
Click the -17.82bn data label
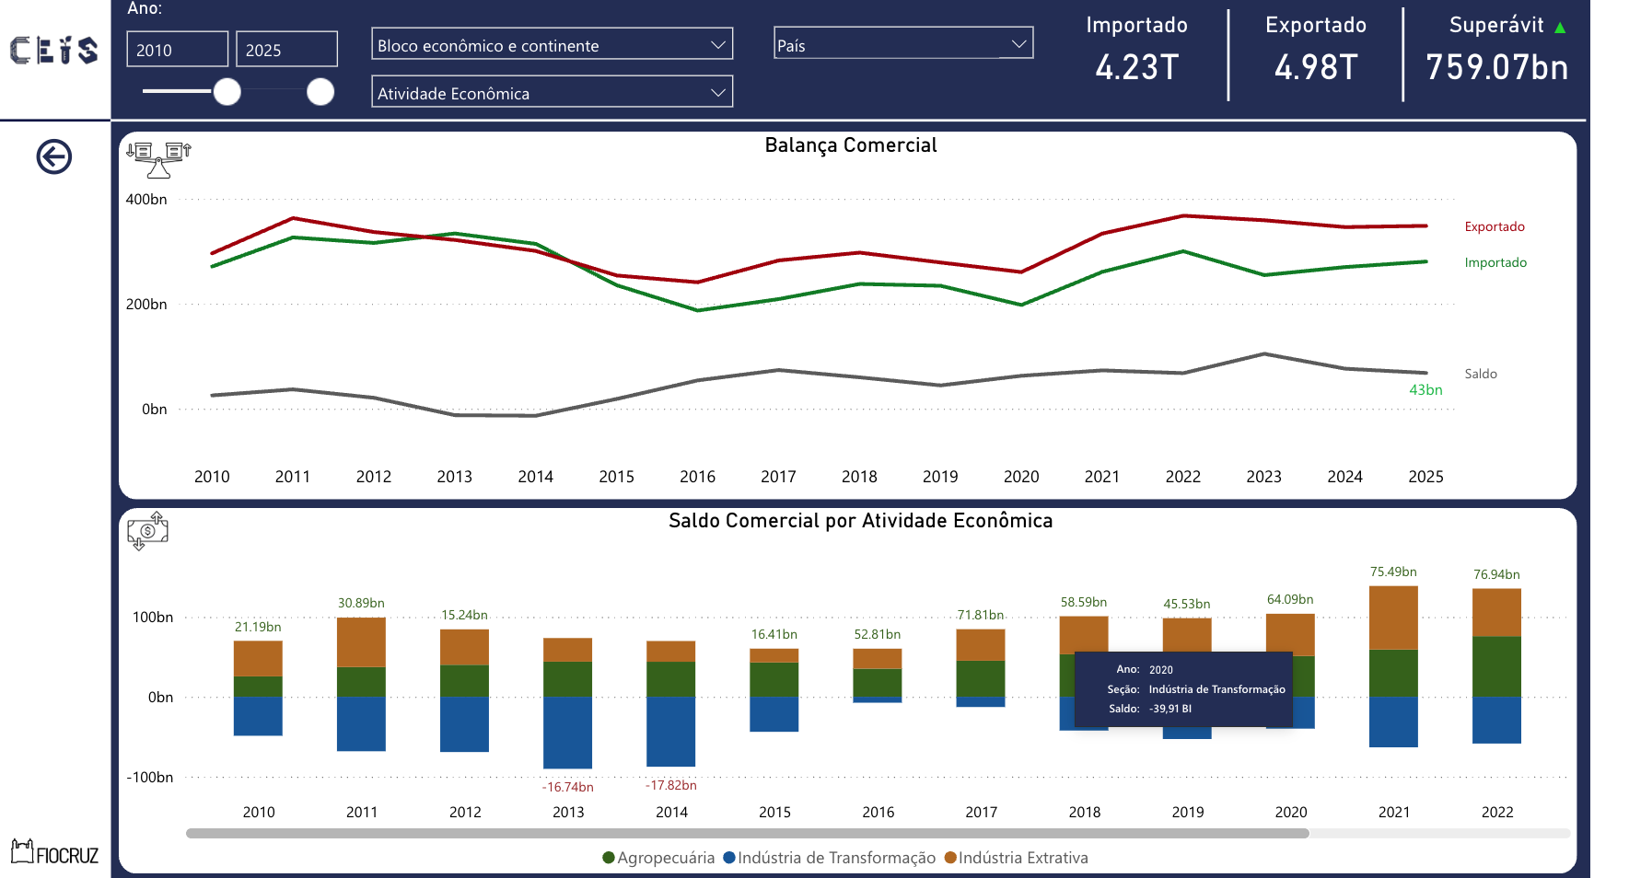point(670,785)
